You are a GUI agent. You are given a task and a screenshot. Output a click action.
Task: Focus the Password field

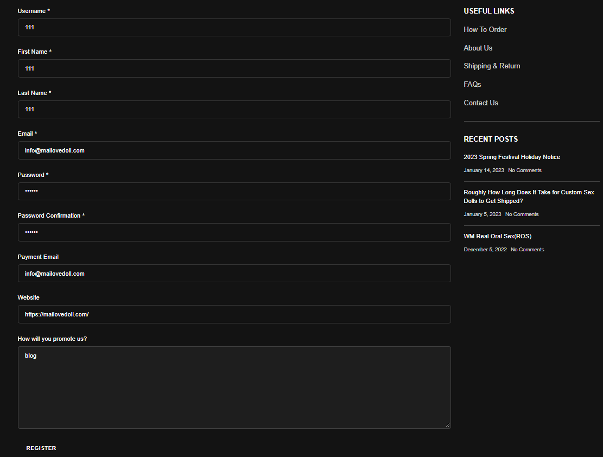pos(234,191)
